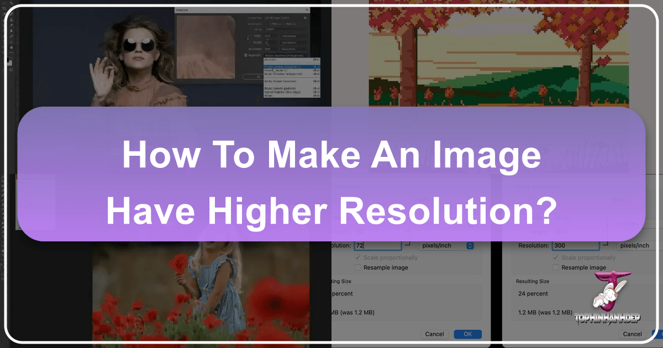Image resolution: width=663 pixels, height=348 pixels.
Task: Click the Resolution field showing 300
Action: tap(576, 245)
